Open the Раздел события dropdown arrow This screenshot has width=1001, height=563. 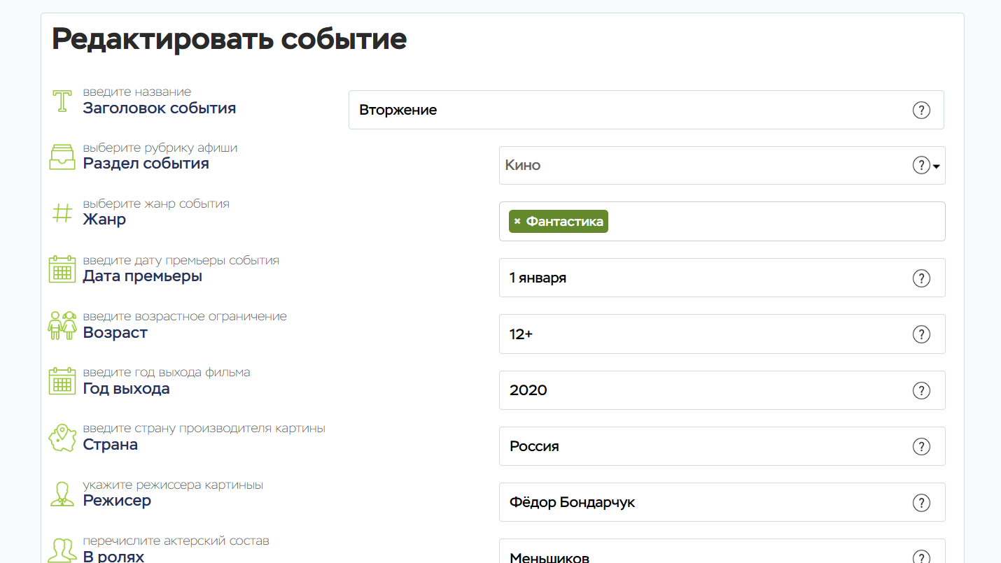coord(937,166)
